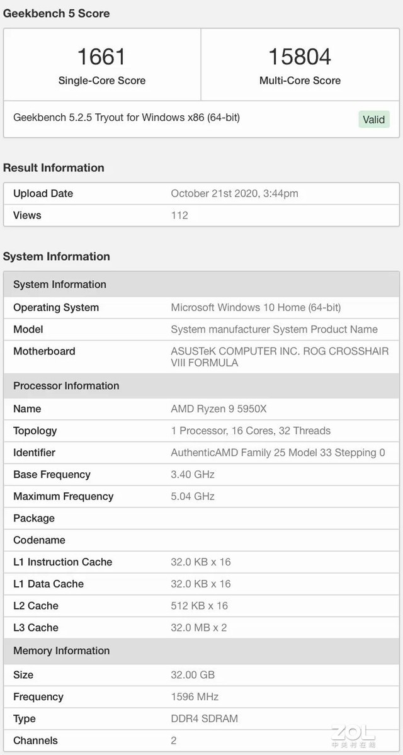Click the green Valid badge
403x755 pixels.
click(374, 119)
